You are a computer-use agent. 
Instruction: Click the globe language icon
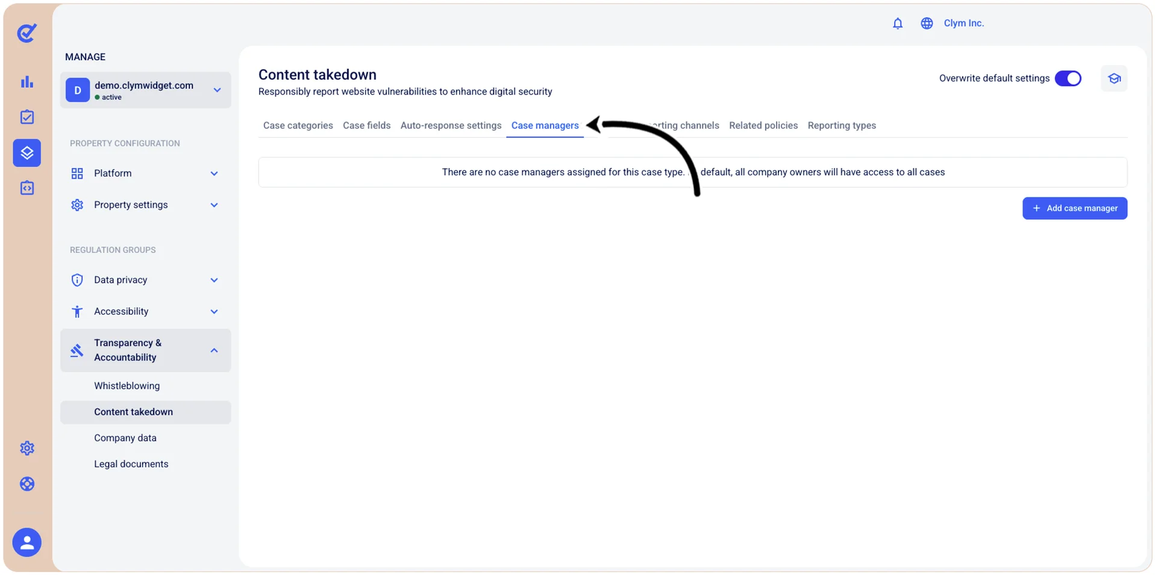(x=927, y=23)
